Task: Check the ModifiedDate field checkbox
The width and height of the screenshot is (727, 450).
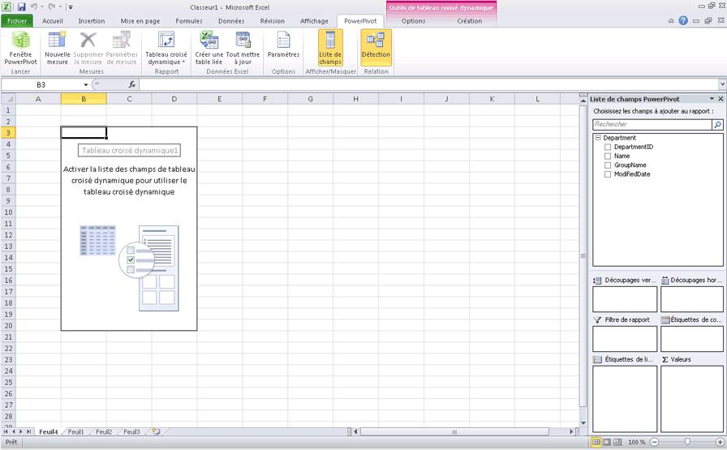Action: [x=608, y=174]
